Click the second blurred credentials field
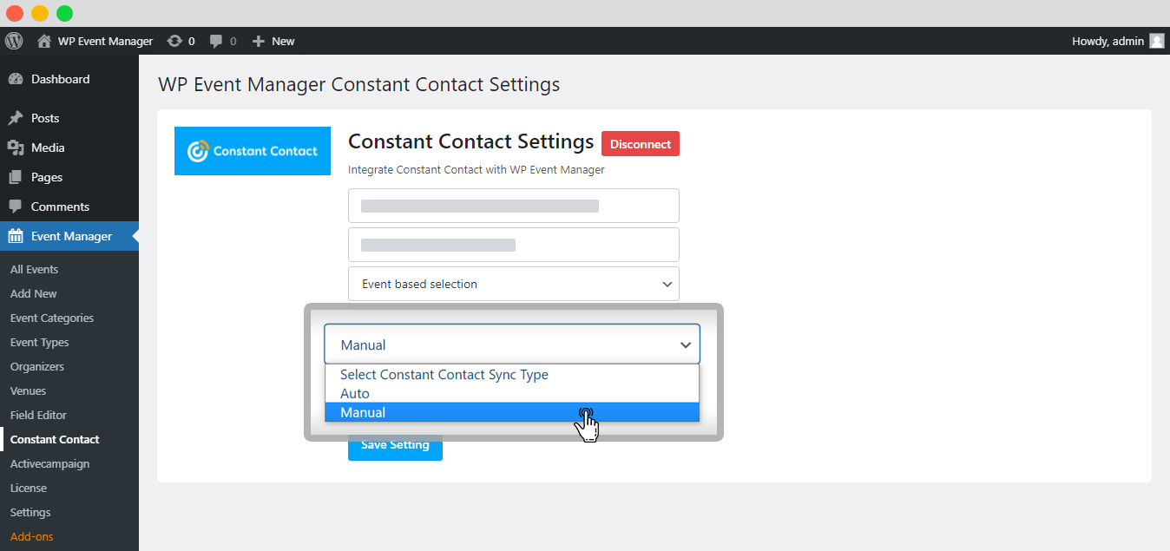The image size is (1170, 551). click(x=514, y=245)
